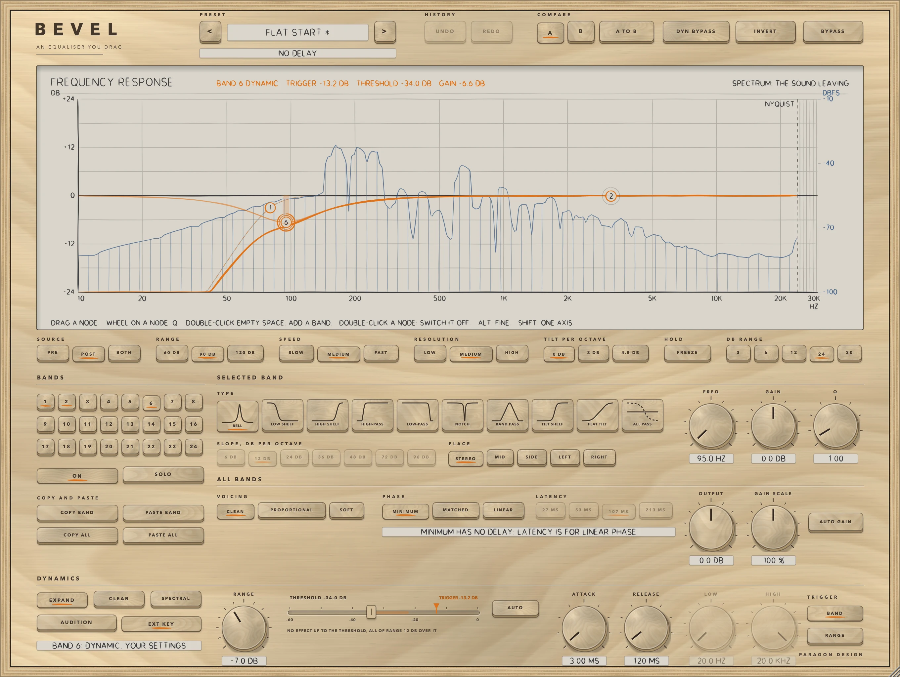
Task: Go to the next preset arrow
Action: (x=384, y=32)
